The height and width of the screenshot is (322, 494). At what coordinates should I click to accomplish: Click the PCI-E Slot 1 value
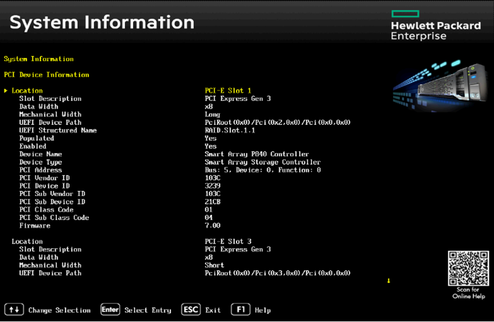[x=228, y=91]
